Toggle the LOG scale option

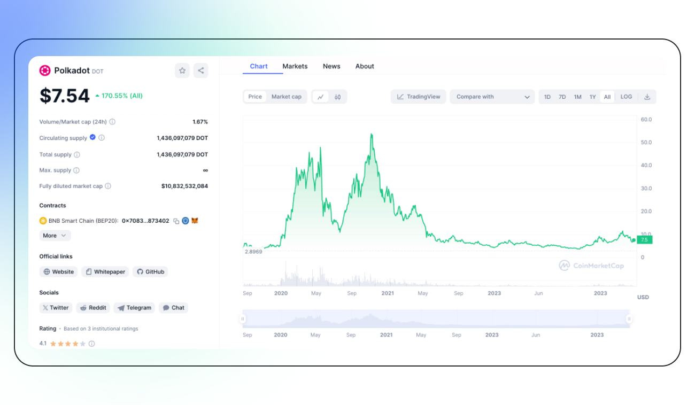click(626, 97)
